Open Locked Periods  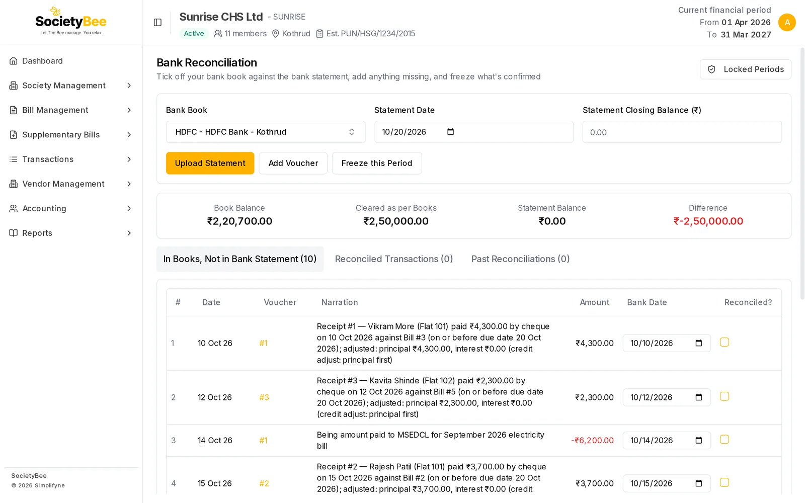click(x=746, y=69)
